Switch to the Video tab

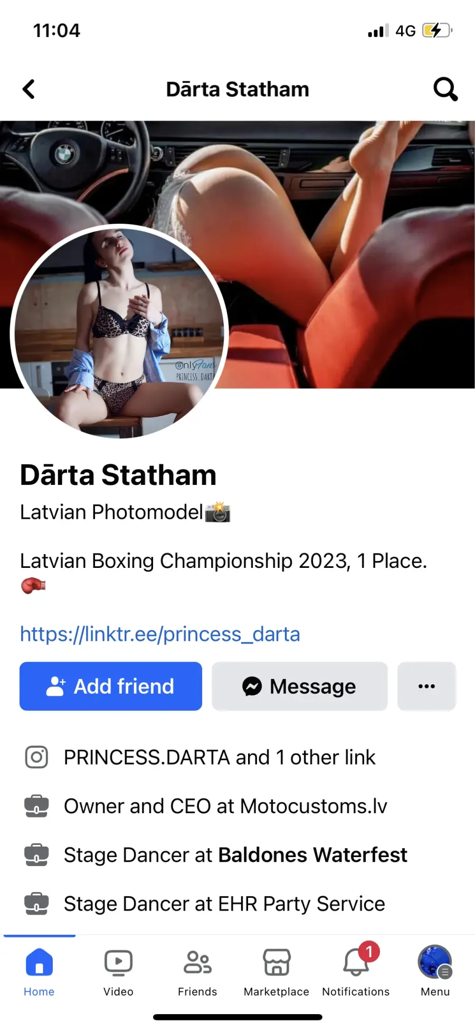pyautogui.click(x=118, y=972)
